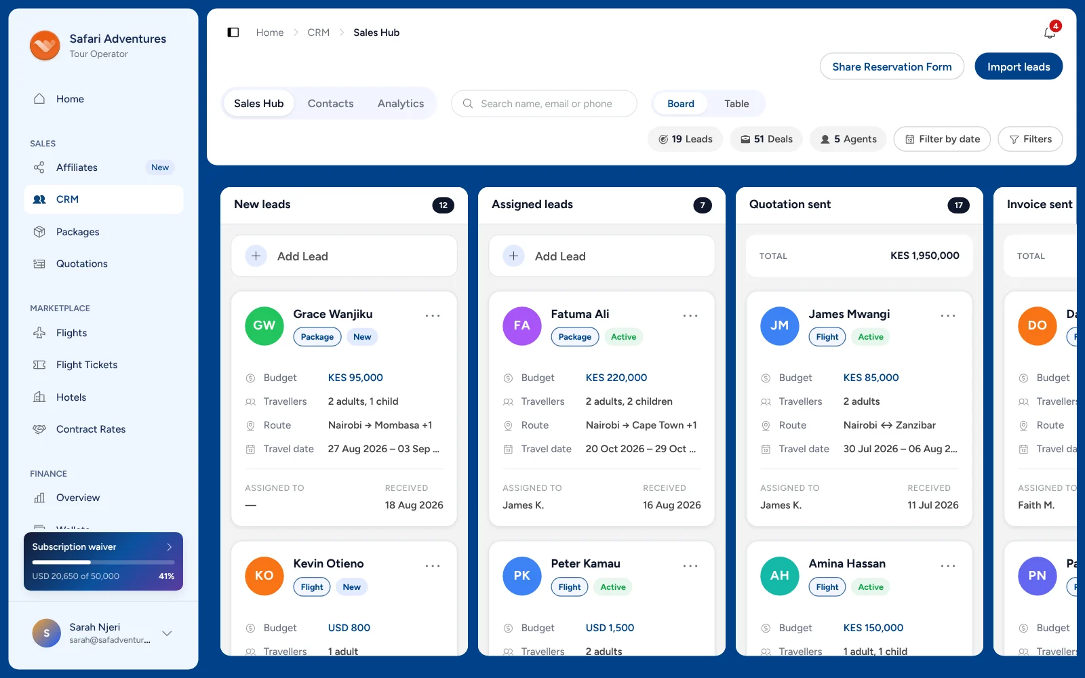Select CRM in the sidebar

pyautogui.click(x=104, y=199)
